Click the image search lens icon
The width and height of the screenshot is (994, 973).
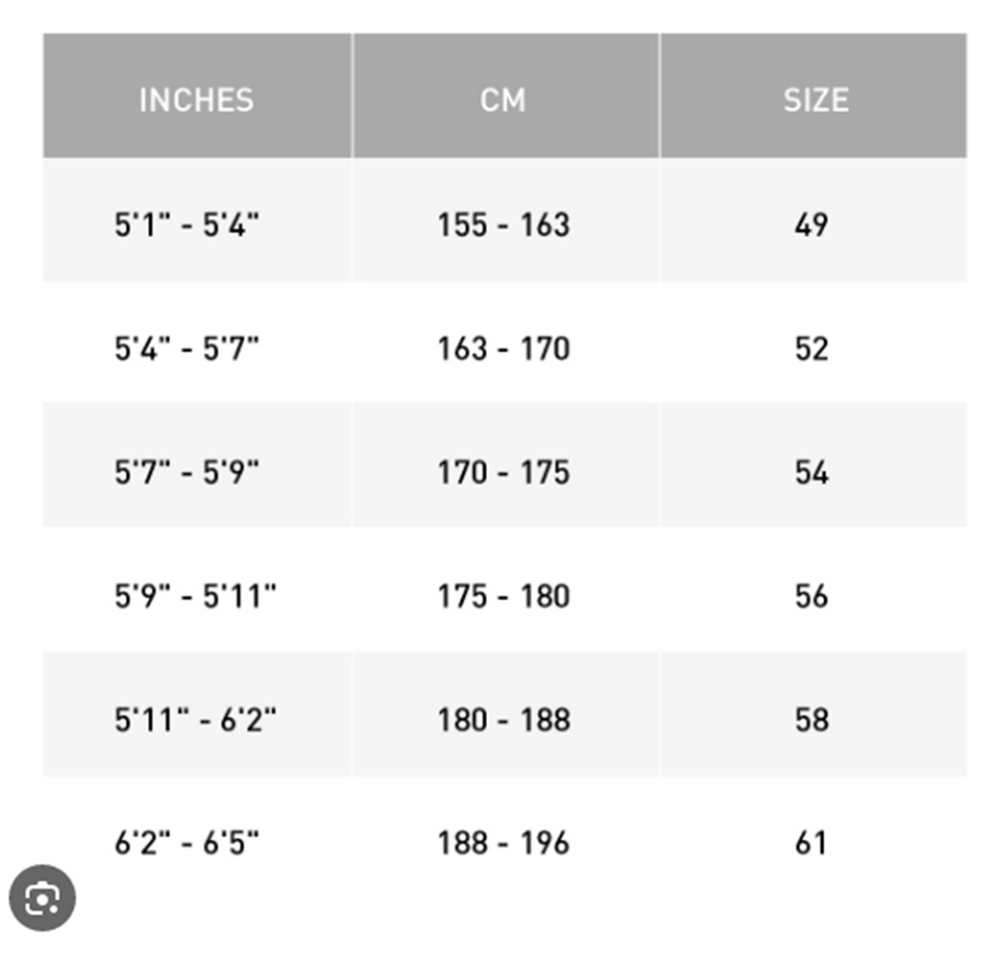tap(43, 899)
